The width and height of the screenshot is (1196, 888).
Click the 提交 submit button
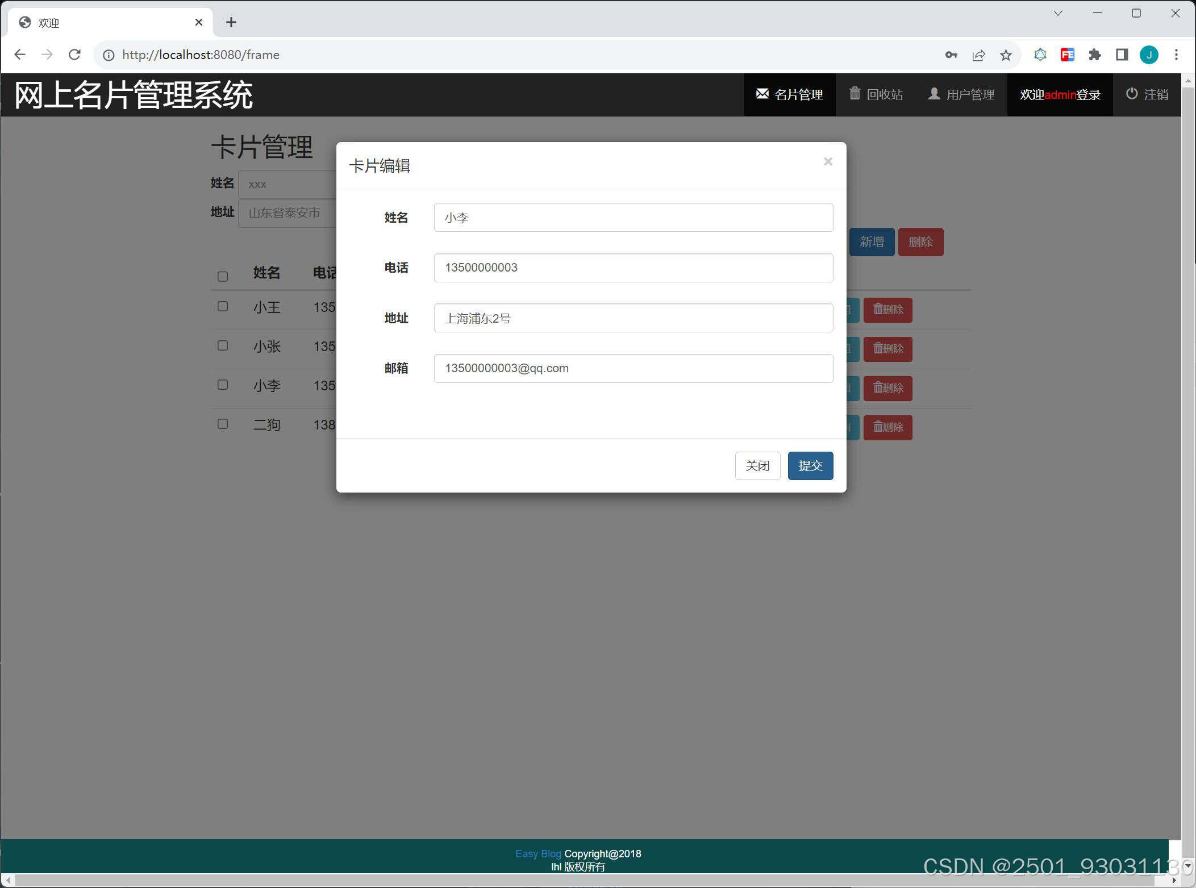(x=810, y=465)
